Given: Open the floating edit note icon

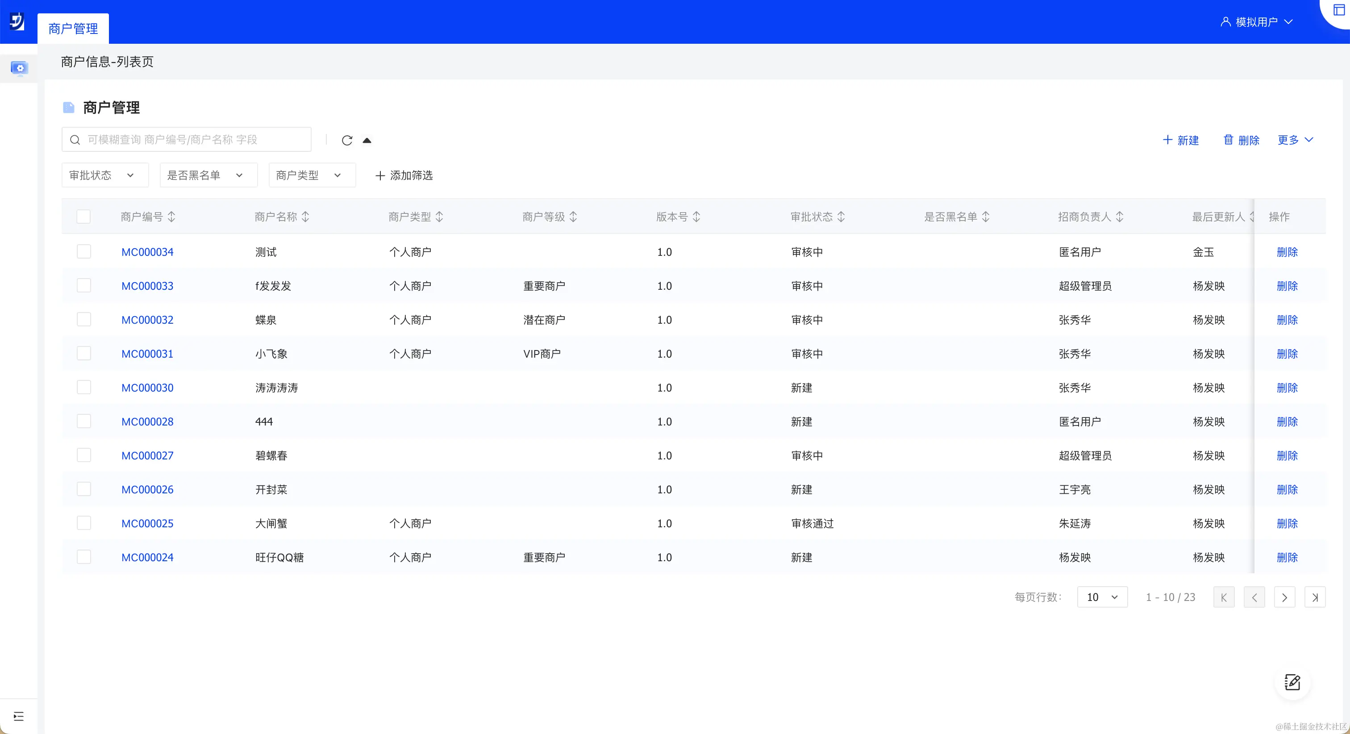Looking at the screenshot, I should pos(1292,682).
